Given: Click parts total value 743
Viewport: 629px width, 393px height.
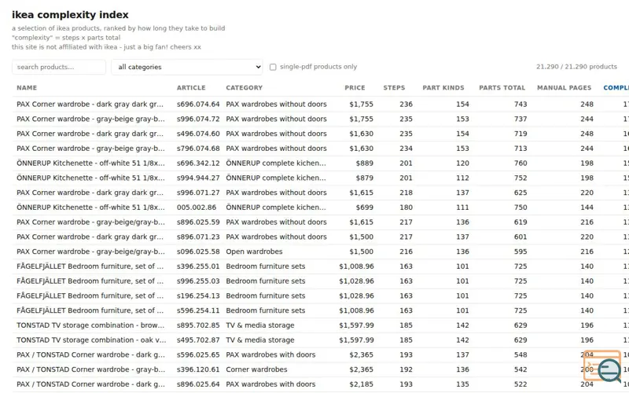Looking at the screenshot, I should tap(520, 105).
